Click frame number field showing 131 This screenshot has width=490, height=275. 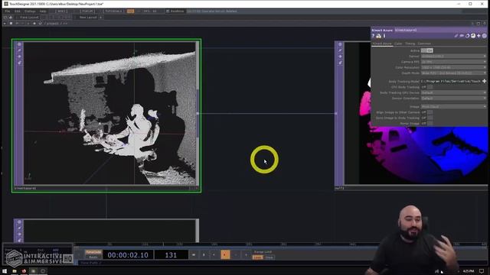pos(171,254)
